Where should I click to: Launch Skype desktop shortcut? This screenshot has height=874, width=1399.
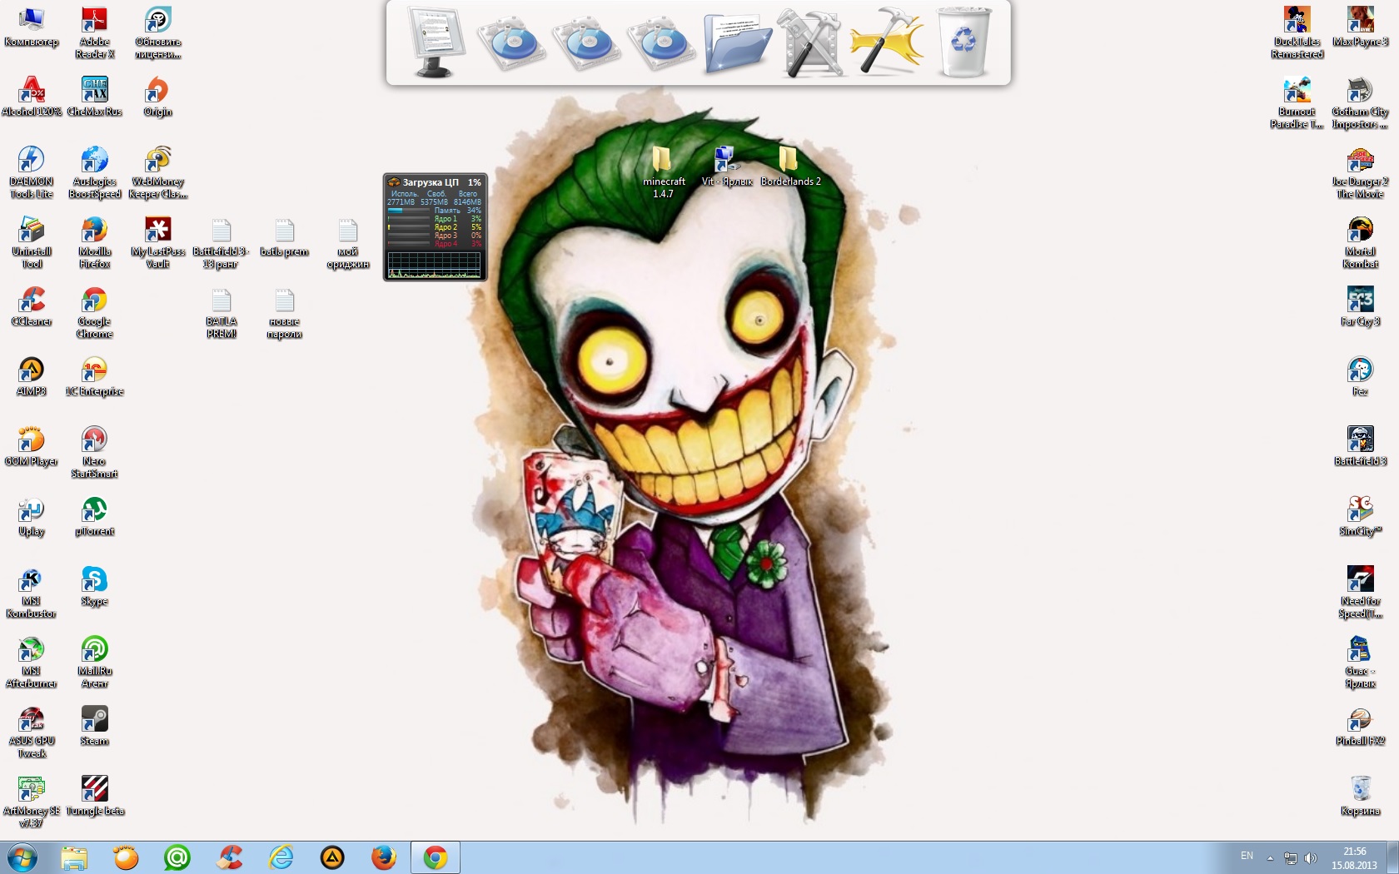pos(95,586)
